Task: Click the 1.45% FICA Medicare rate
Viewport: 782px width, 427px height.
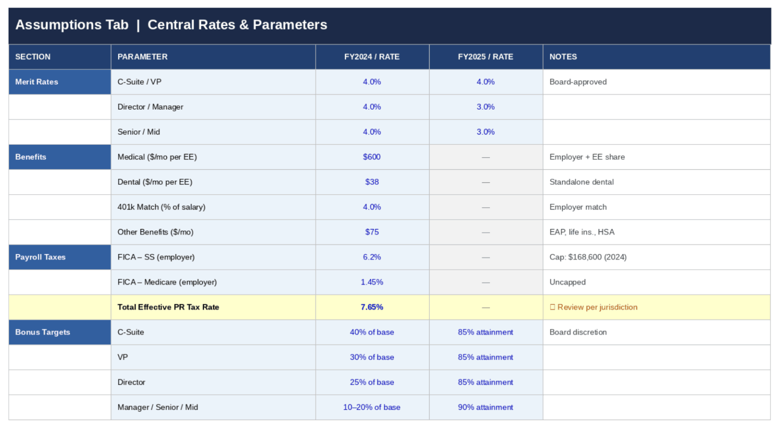Action: tap(372, 282)
